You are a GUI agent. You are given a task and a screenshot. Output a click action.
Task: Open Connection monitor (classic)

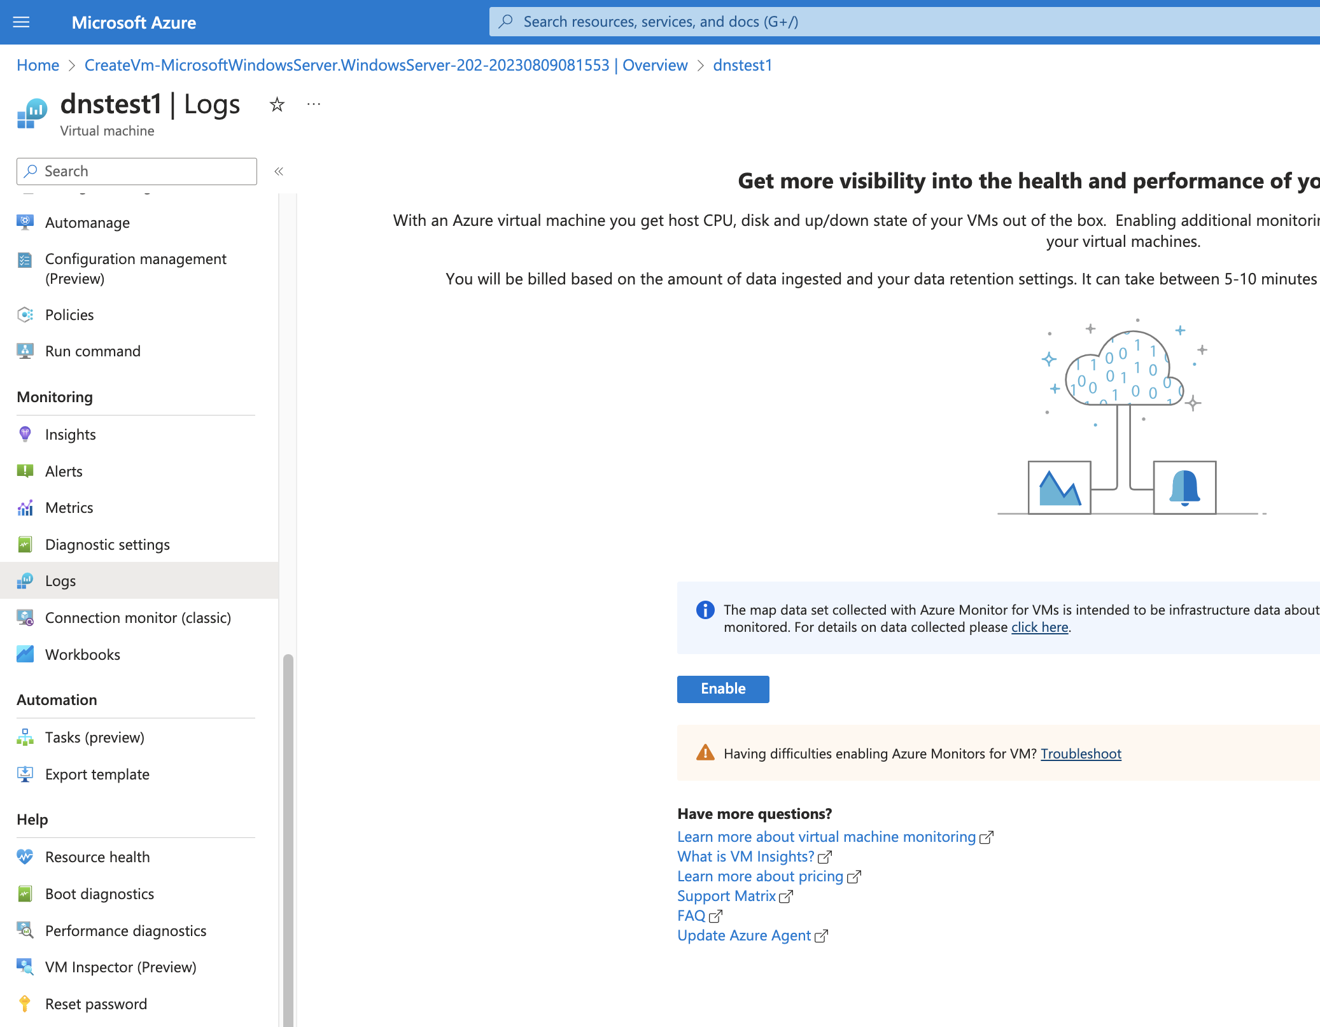click(x=139, y=617)
